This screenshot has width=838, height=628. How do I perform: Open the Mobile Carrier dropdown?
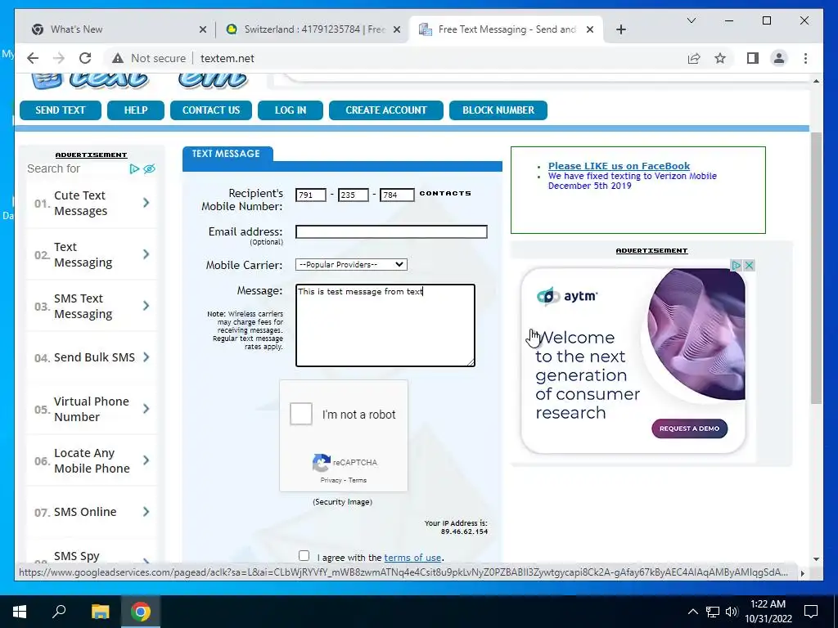coord(351,264)
